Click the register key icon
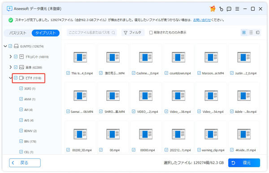Image resolution: width=269 pixels, height=173 pixels. click(x=221, y=9)
